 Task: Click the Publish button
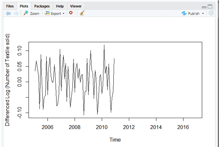[x=190, y=13]
